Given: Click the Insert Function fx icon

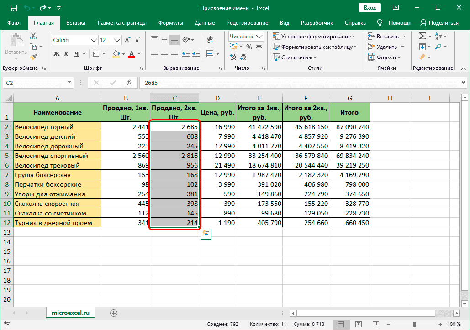Looking at the screenshot, I should point(129,83).
